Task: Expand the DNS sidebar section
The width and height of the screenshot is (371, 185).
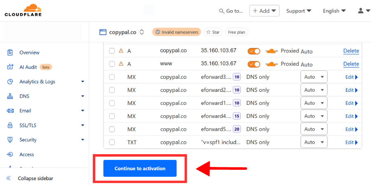Action: (x=82, y=96)
